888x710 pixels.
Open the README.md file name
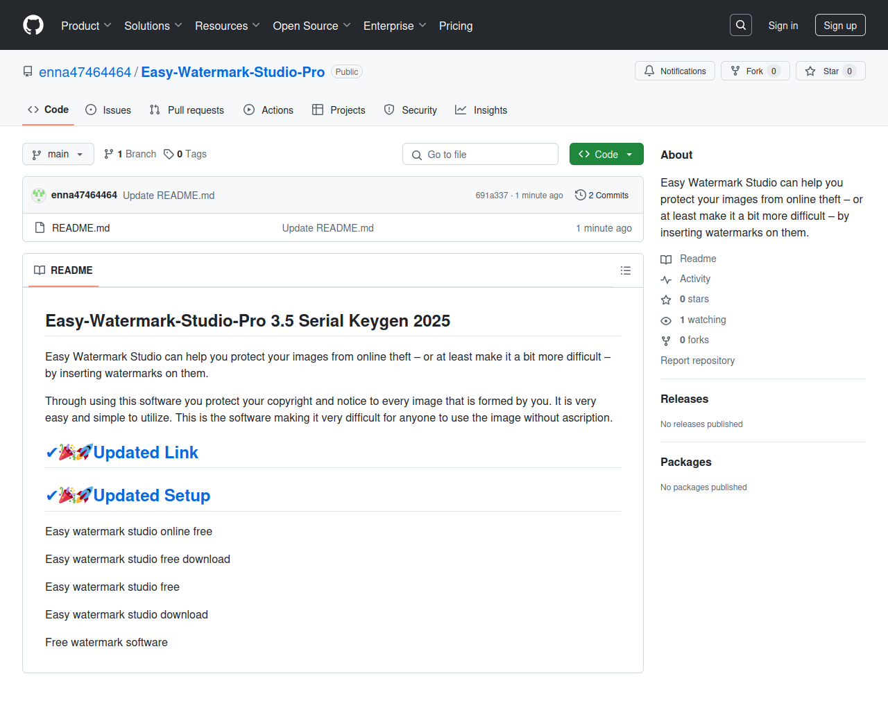tap(81, 228)
